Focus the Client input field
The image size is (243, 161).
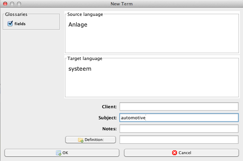pos(179,107)
